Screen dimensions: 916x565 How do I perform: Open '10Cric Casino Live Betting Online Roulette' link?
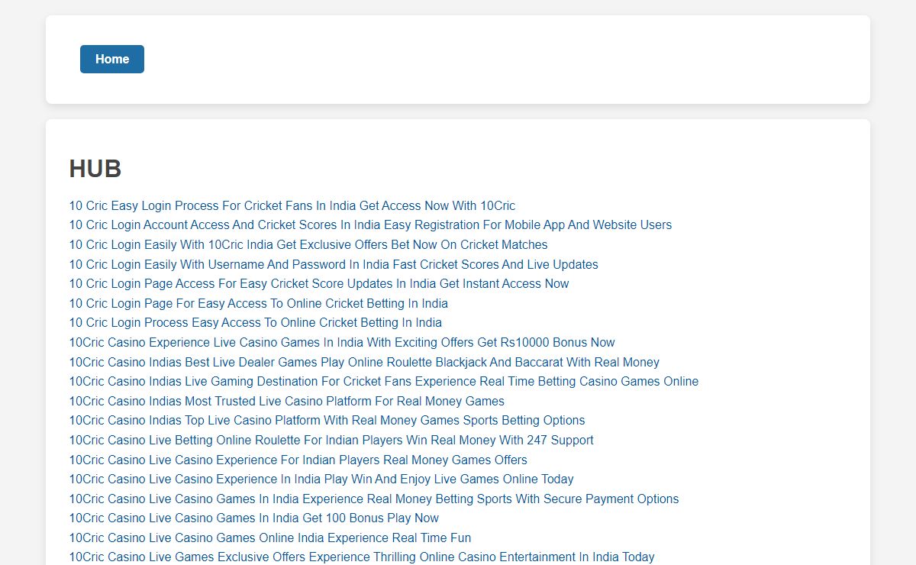coord(331,440)
